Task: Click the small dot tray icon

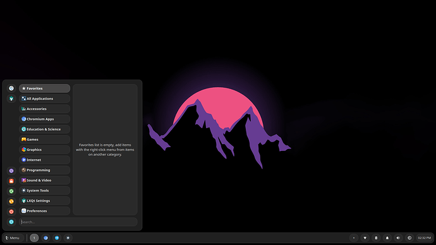Action: (354, 238)
